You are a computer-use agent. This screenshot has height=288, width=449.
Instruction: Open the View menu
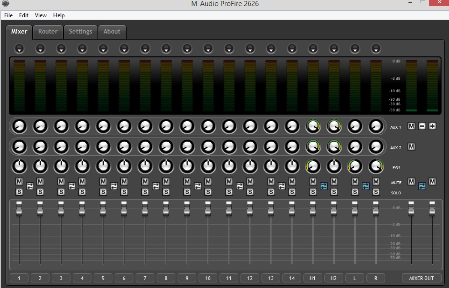(41, 15)
